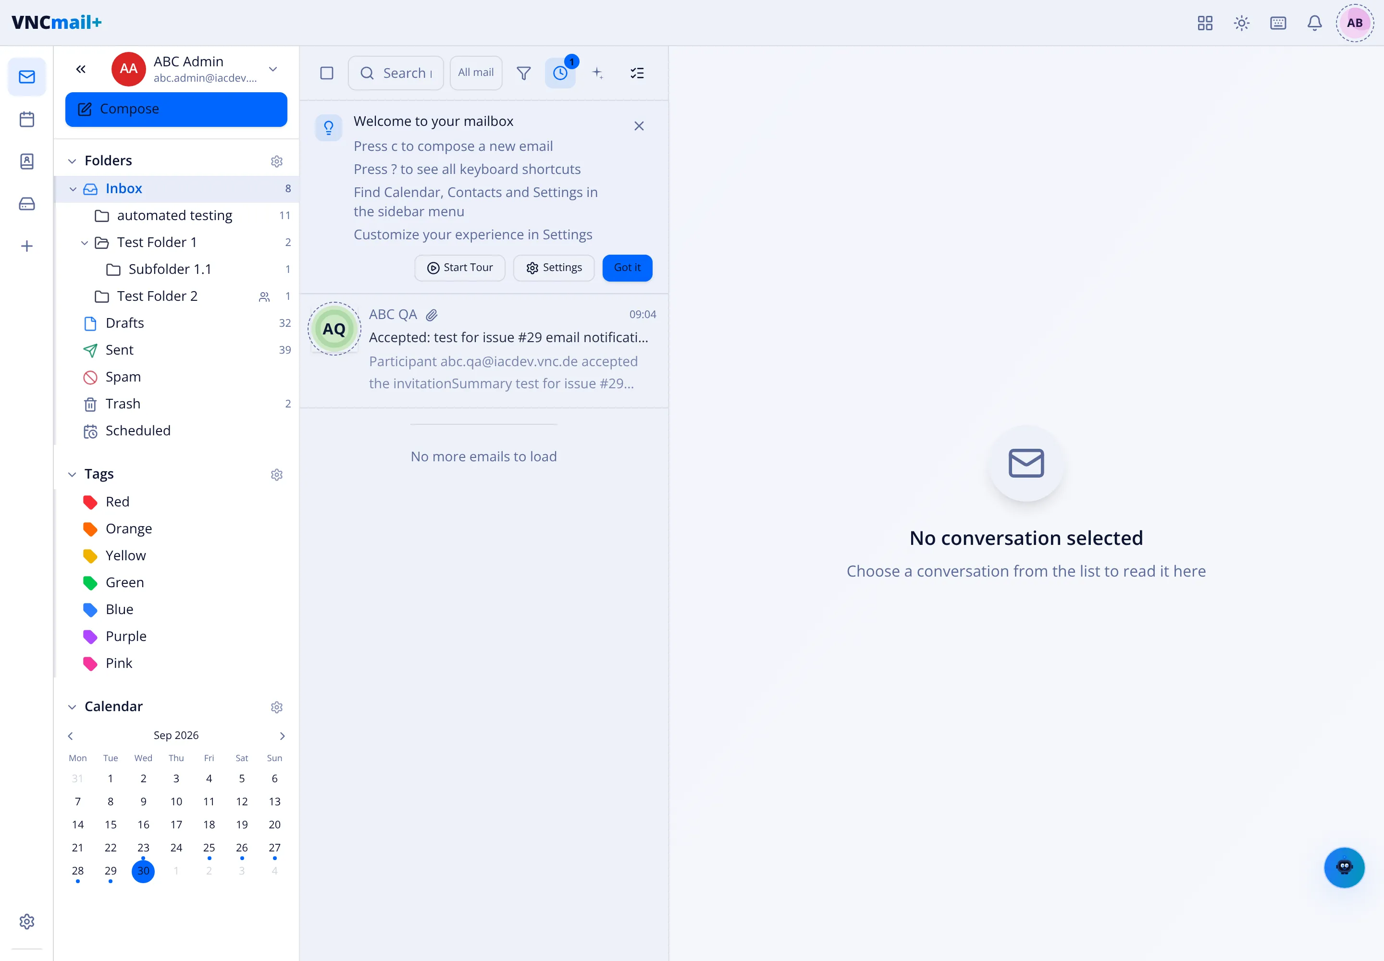
Task: Open the chatbot assistant bubble
Action: tap(1344, 867)
